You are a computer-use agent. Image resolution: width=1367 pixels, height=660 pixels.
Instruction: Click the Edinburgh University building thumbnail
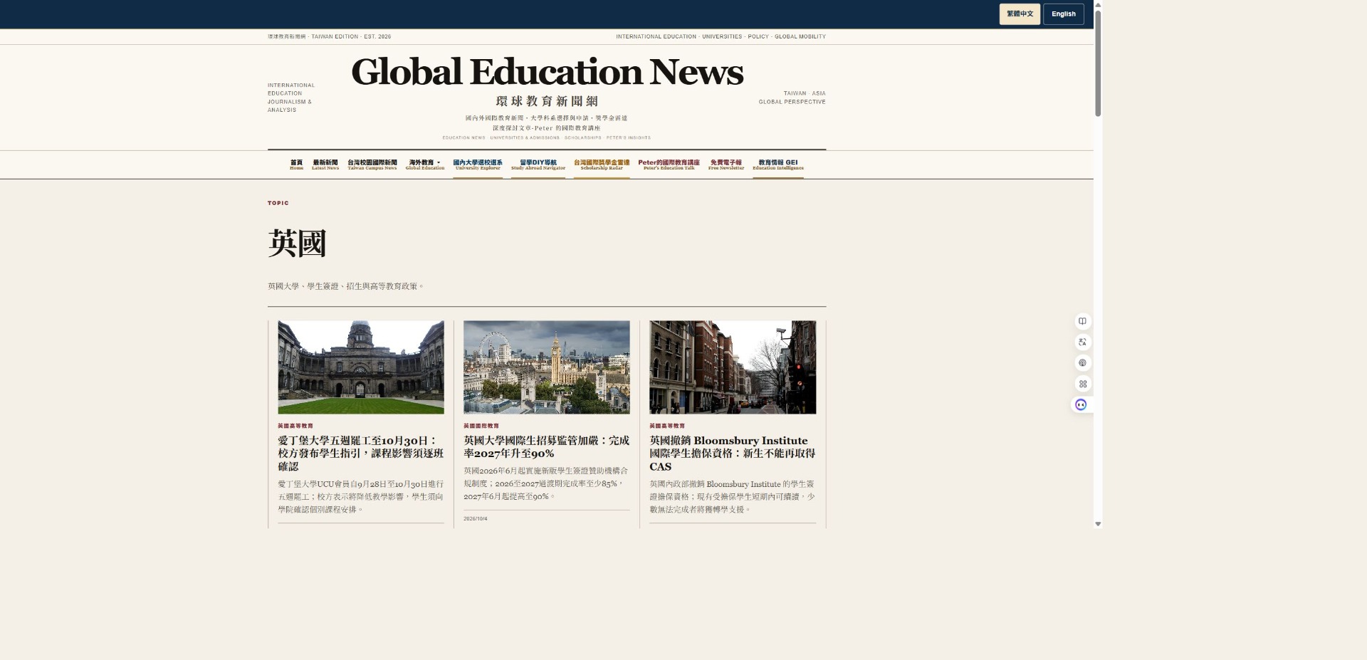(x=361, y=367)
